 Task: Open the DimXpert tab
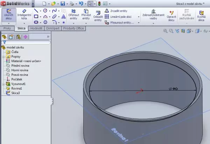pyautogui.click(x=53, y=28)
